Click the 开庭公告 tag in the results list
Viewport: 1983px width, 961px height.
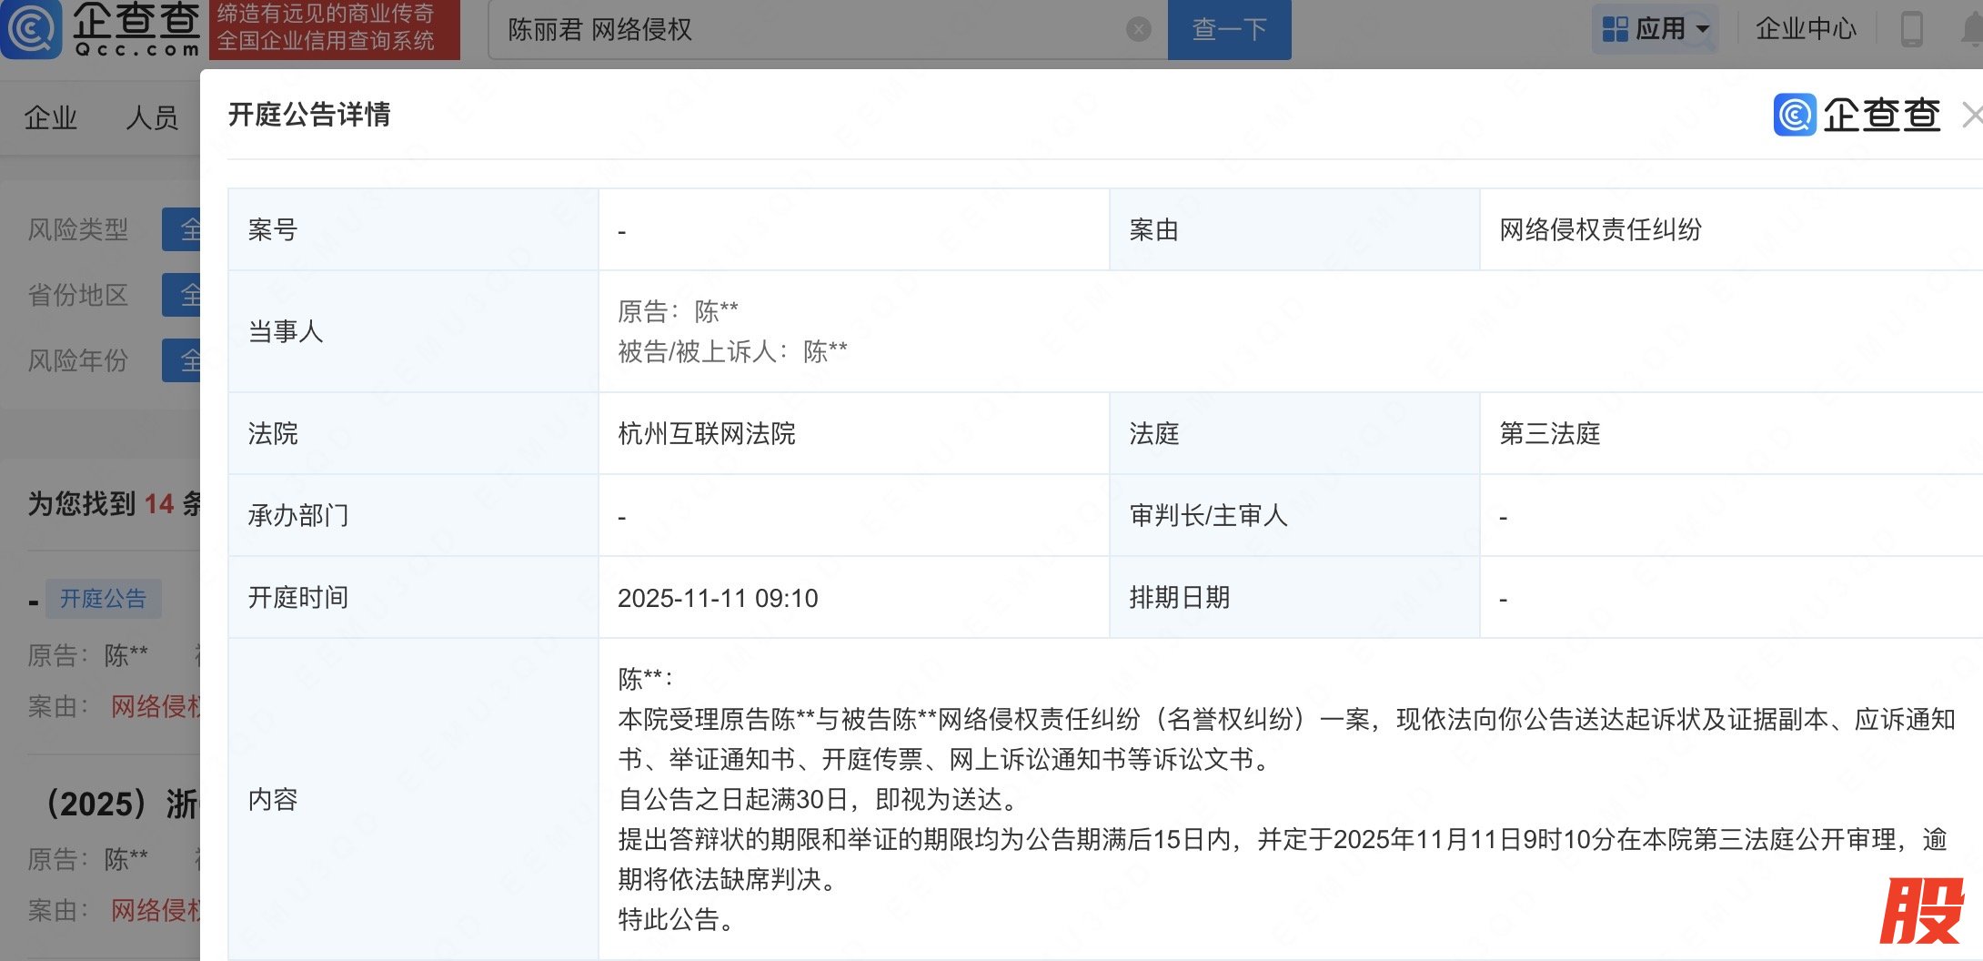pyautogui.click(x=103, y=599)
